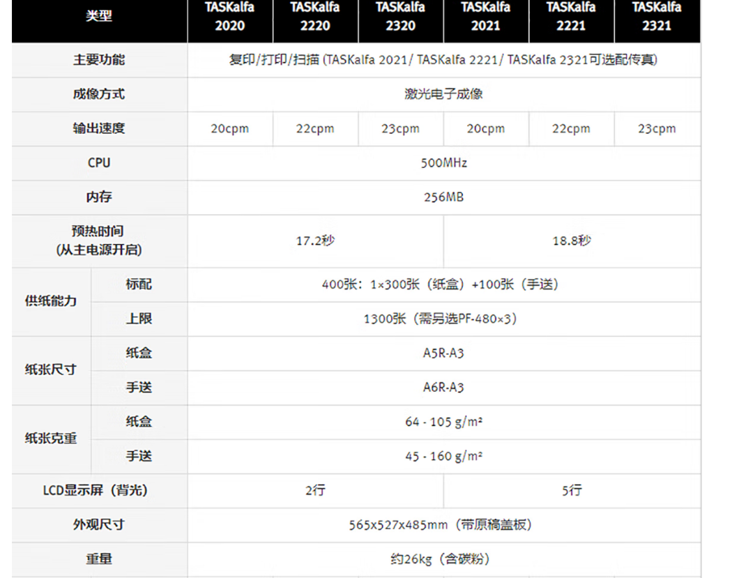The height and width of the screenshot is (578, 739).
Task: Click the CPU row label
Action: (x=99, y=162)
